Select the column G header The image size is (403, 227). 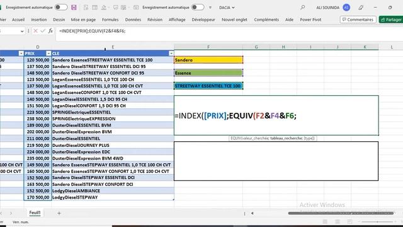click(x=256, y=47)
